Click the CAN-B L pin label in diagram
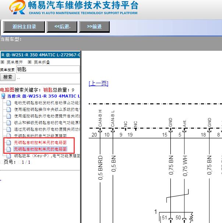This screenshot has width=222, height=223. [x=113, y=118]
